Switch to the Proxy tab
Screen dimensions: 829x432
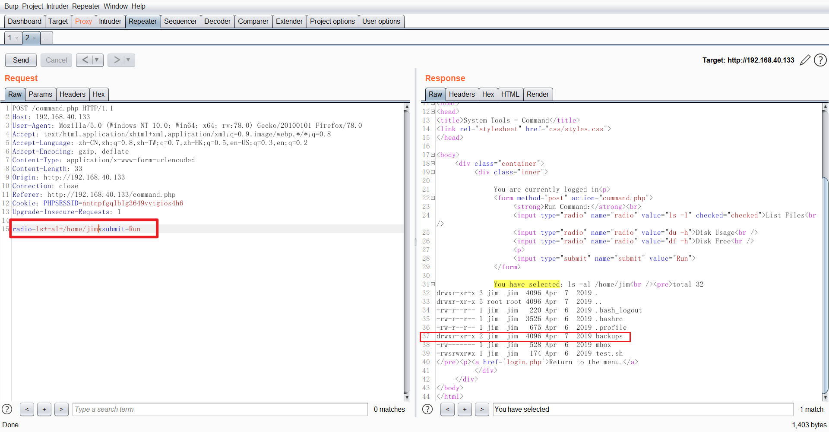pos(83,22)
